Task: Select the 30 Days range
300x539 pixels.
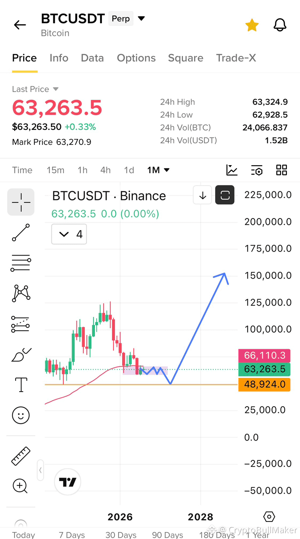Action: click(121, 535)
